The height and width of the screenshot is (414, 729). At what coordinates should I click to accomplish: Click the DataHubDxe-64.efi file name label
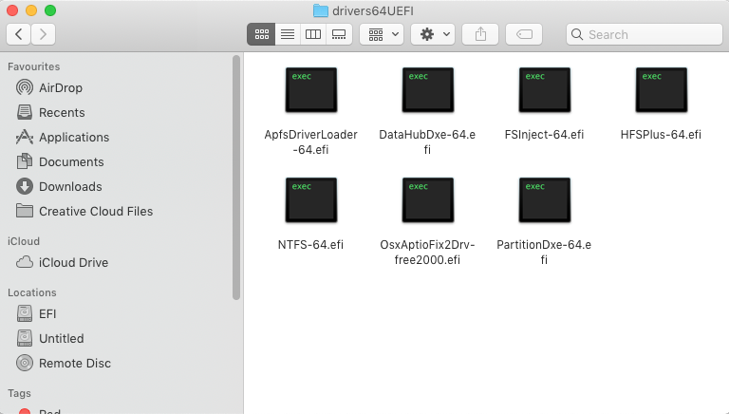coord(427,141)
